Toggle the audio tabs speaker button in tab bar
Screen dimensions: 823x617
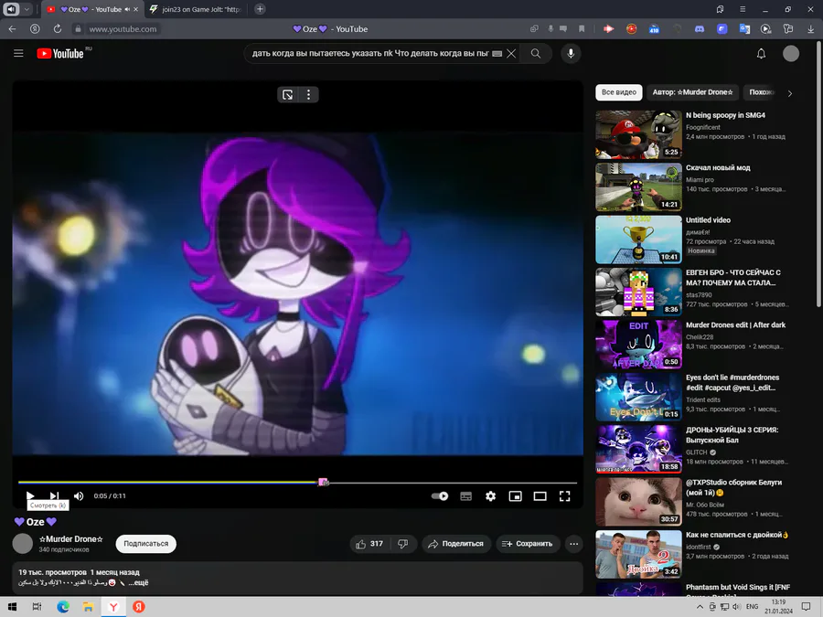[x=11, y=9]
